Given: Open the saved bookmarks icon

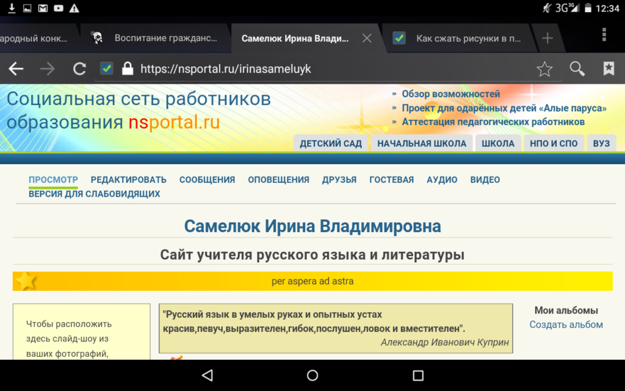Looking at the screenshot, I should [609, 69].
